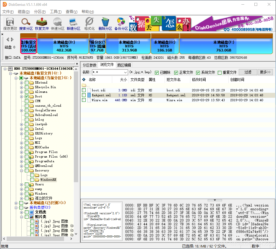Expand the $Extend folder node
276x249 pixels.
[x=21, y=83]
